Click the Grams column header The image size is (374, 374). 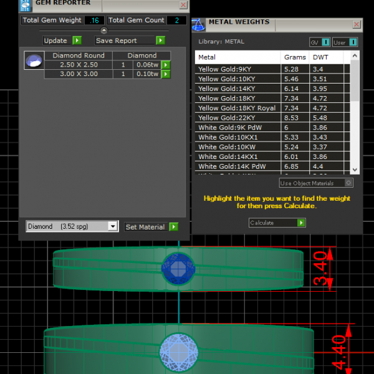[x=295, y=57]
